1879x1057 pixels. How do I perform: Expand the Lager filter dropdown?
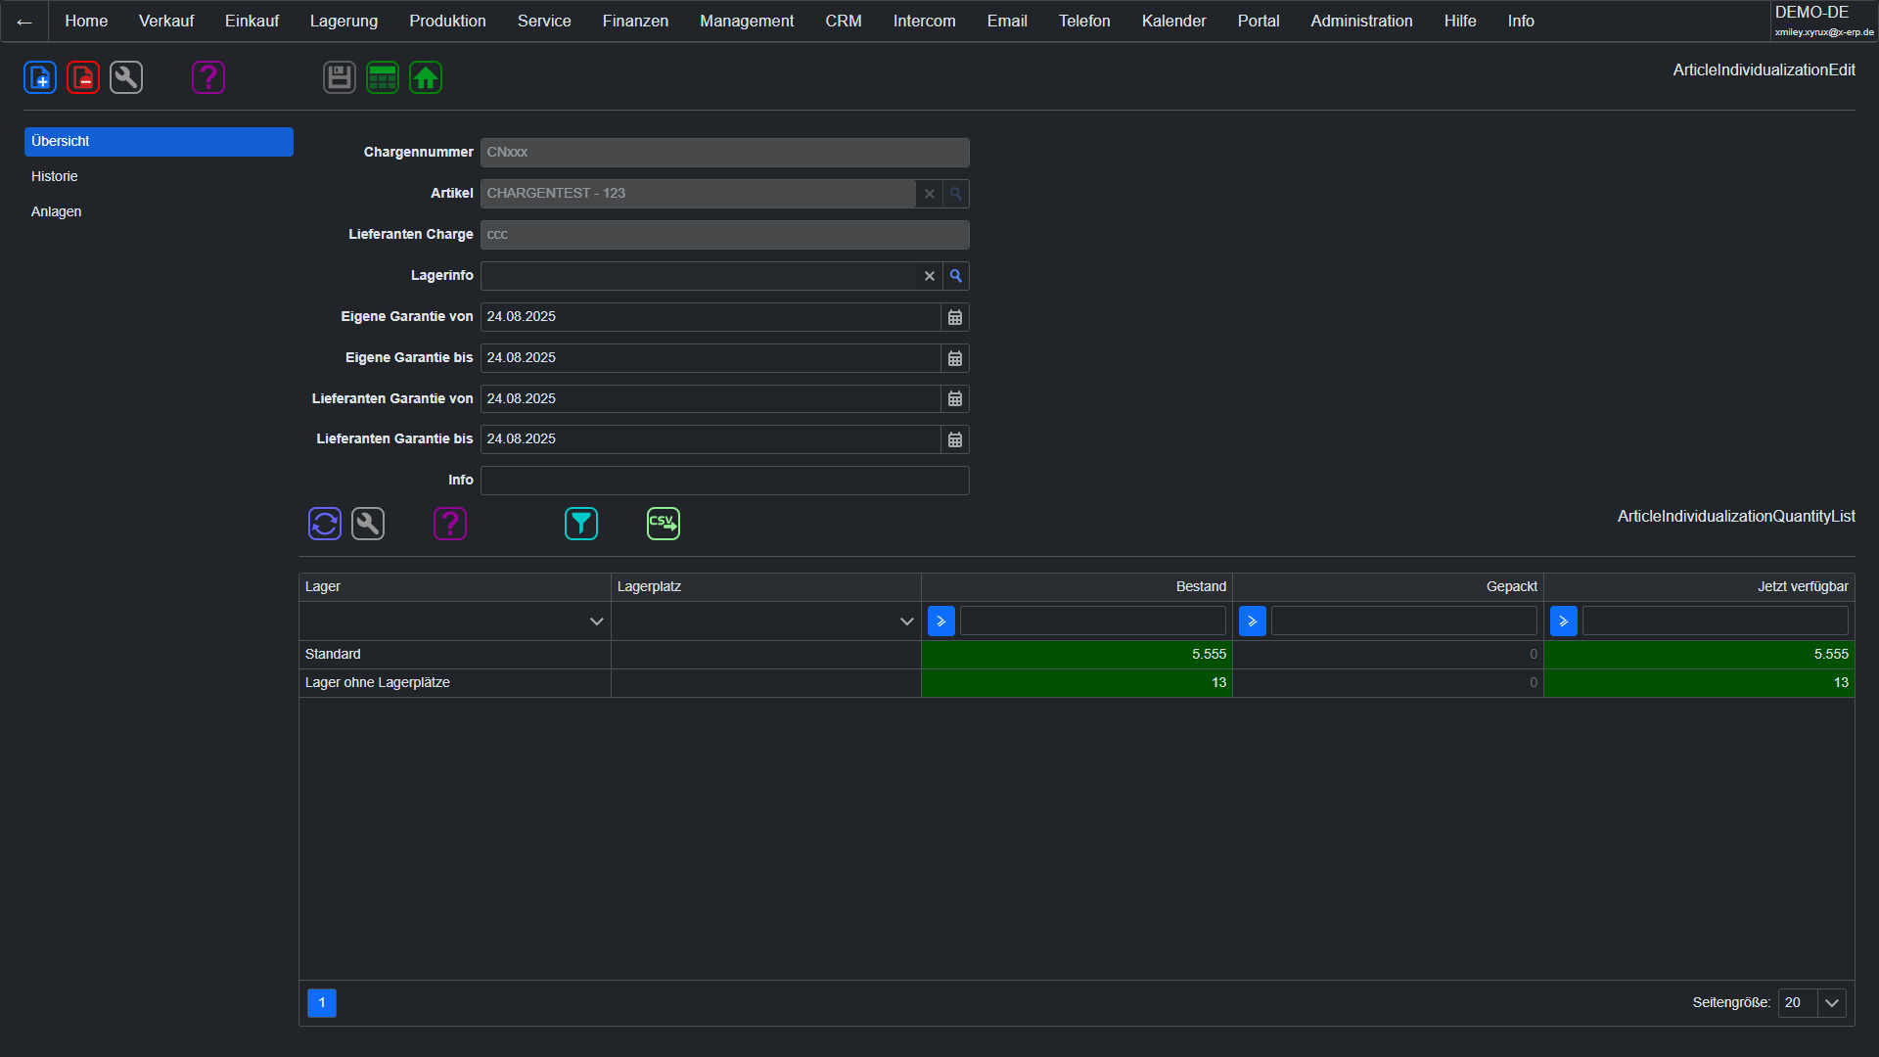click(x=596, y=621)
